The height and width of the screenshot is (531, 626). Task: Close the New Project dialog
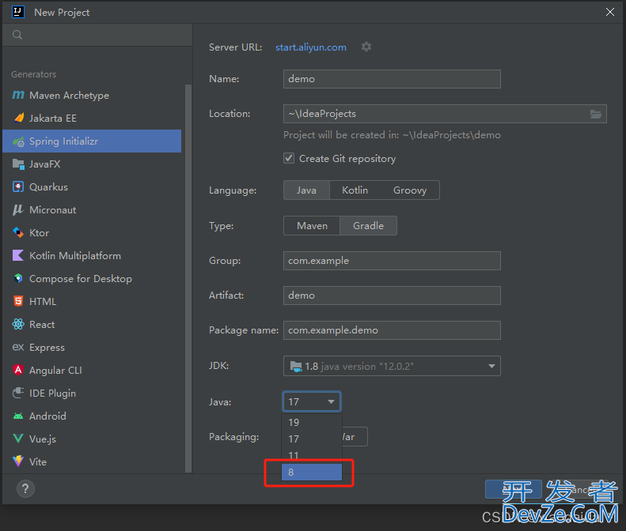609,12
